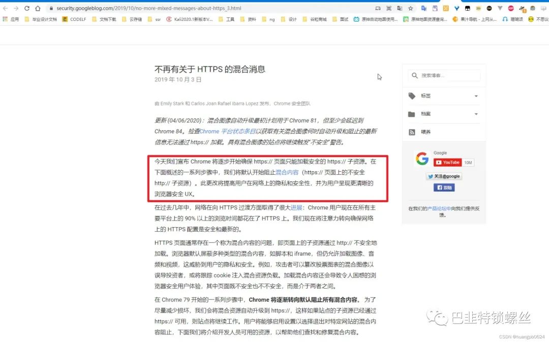
Task: Click the RSS feed icon in sidebar
Action: [412, 132]
